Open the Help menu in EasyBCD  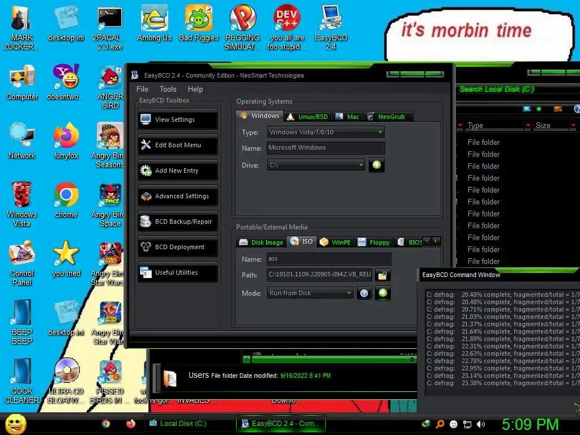tap(195, 89)
